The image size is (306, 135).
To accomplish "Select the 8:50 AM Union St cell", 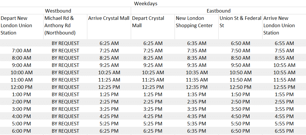I will coord(240,58).
